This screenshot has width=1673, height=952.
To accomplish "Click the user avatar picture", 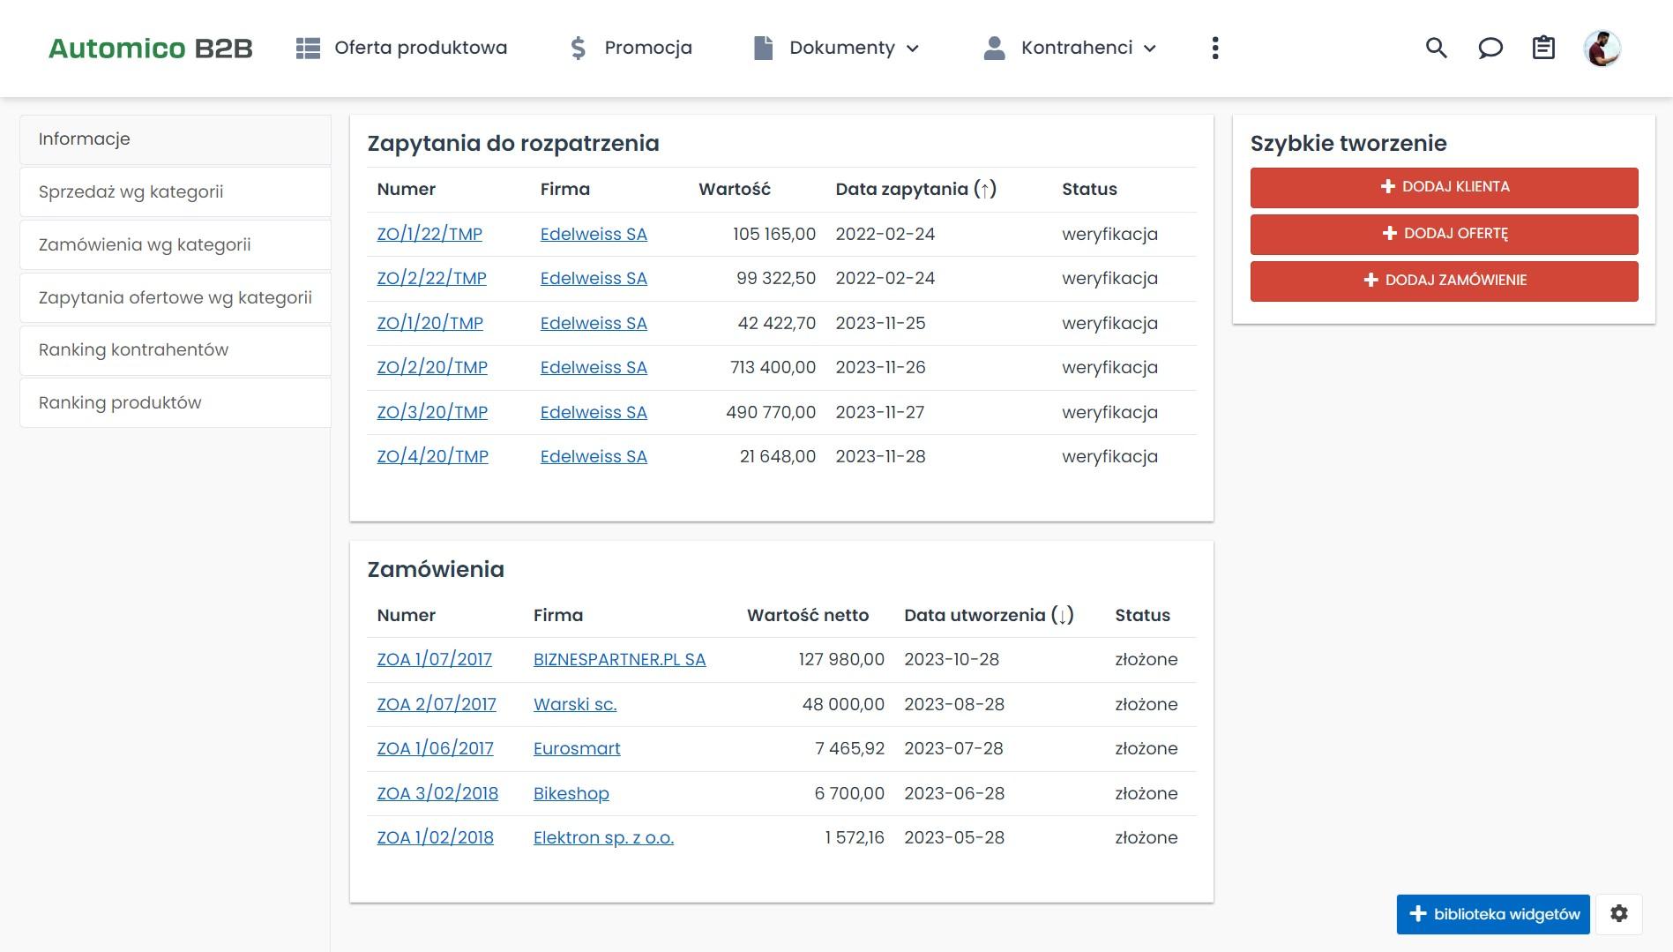I will (1602, 48).
